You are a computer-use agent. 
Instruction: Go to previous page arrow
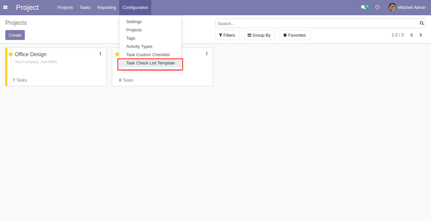coord(412,35)
